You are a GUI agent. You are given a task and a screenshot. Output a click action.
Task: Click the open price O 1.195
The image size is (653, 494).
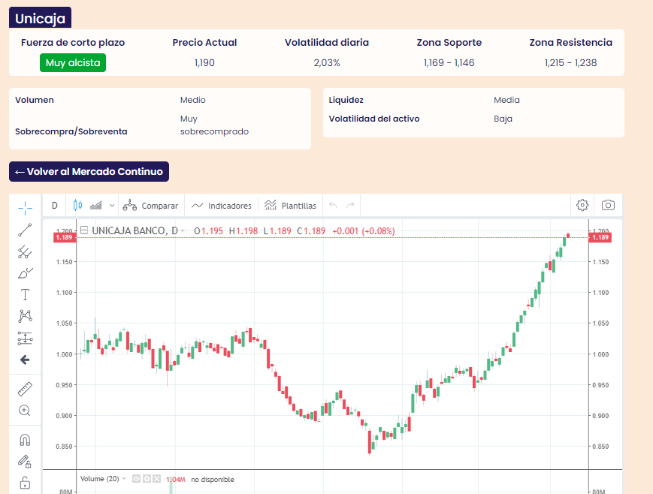pos(208,231)
